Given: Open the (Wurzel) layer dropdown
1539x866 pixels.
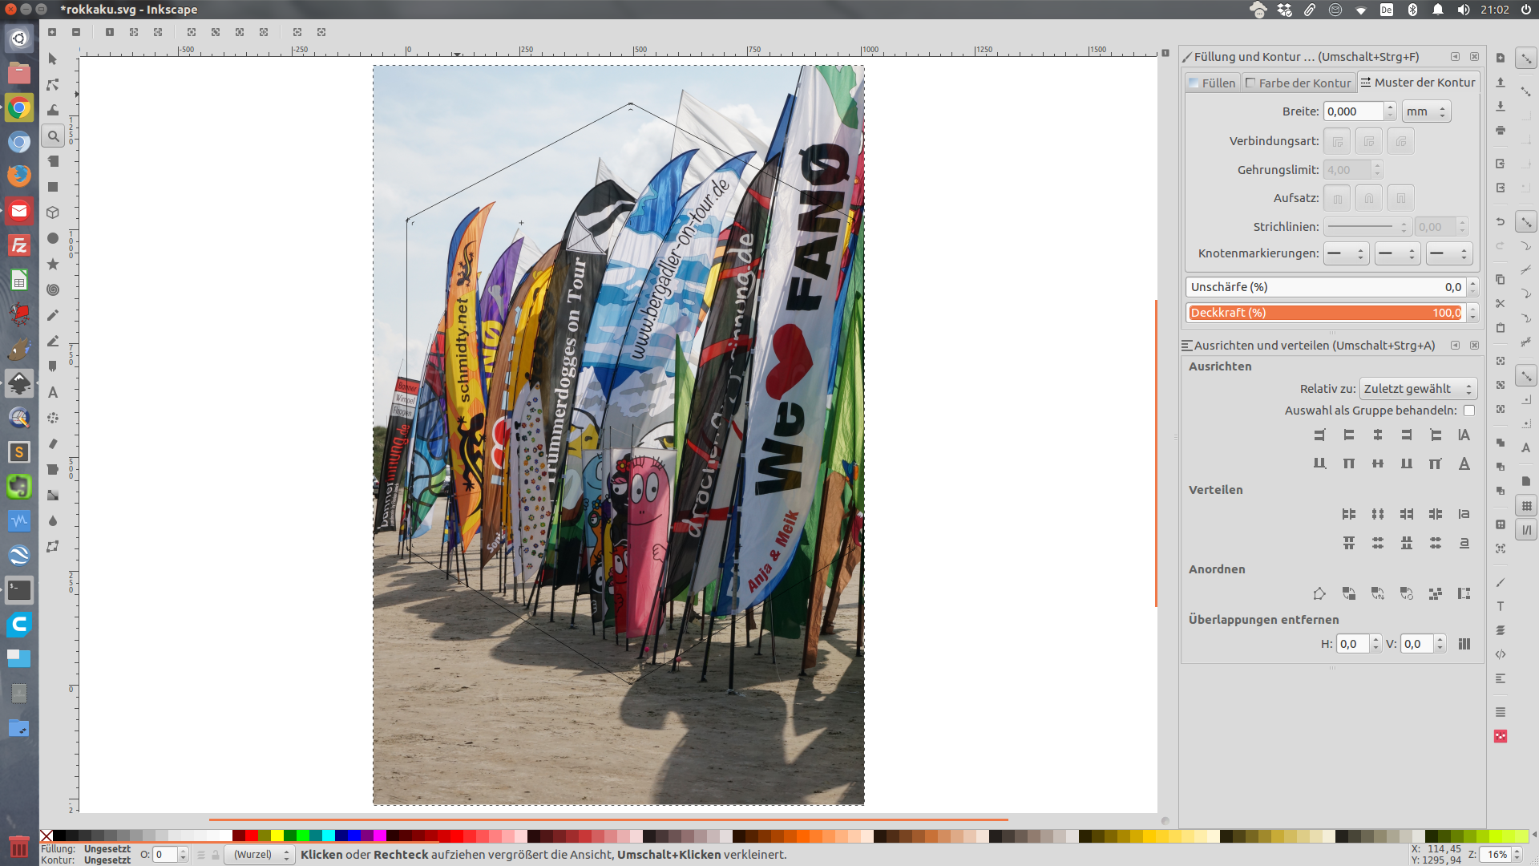Looking at the screenshot, I should [x=260, y=855].
